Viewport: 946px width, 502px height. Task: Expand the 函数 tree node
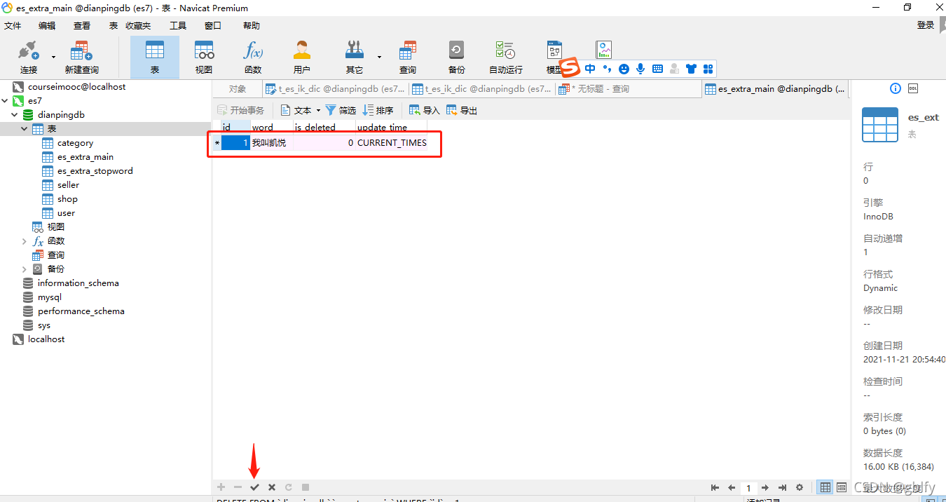click(25, 241)
